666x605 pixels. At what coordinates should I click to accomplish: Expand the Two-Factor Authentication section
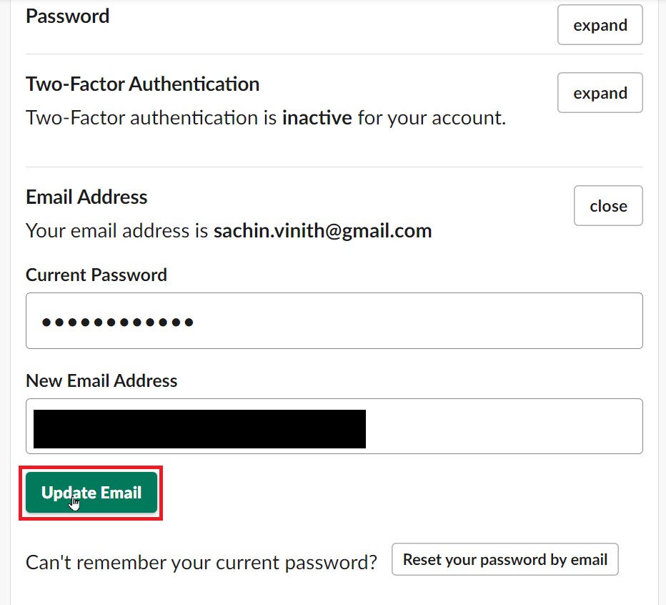click(600, 93)
